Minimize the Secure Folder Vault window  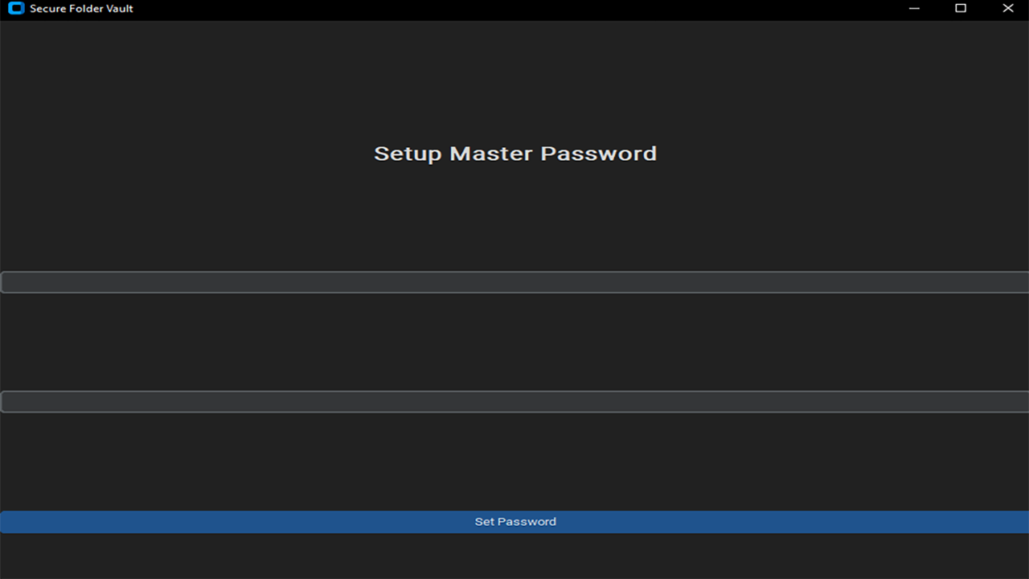pyautogui.click(x=914, y=9)
